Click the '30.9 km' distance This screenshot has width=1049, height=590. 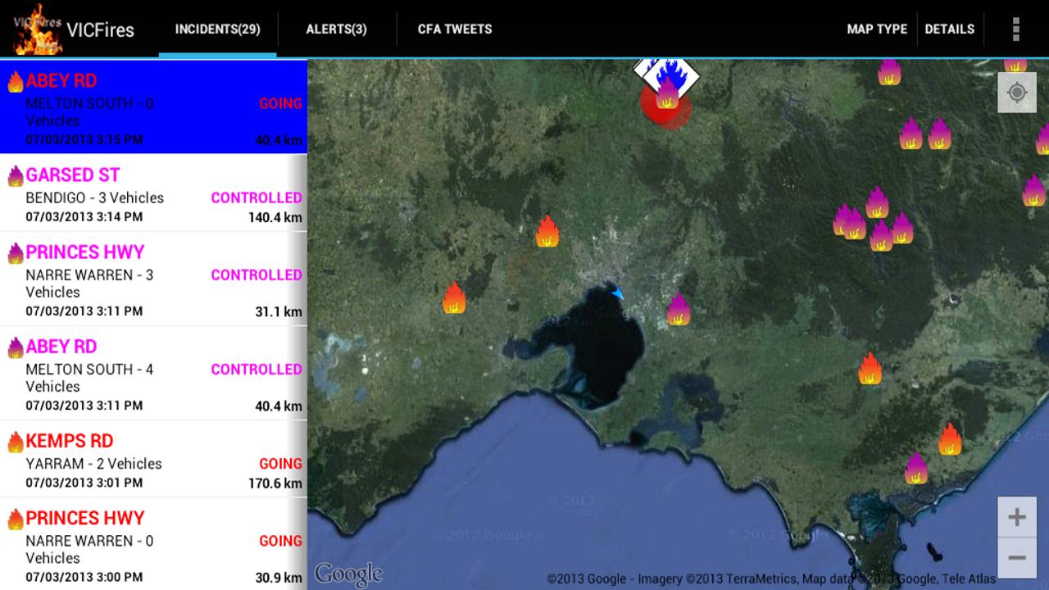click(279, 578)
